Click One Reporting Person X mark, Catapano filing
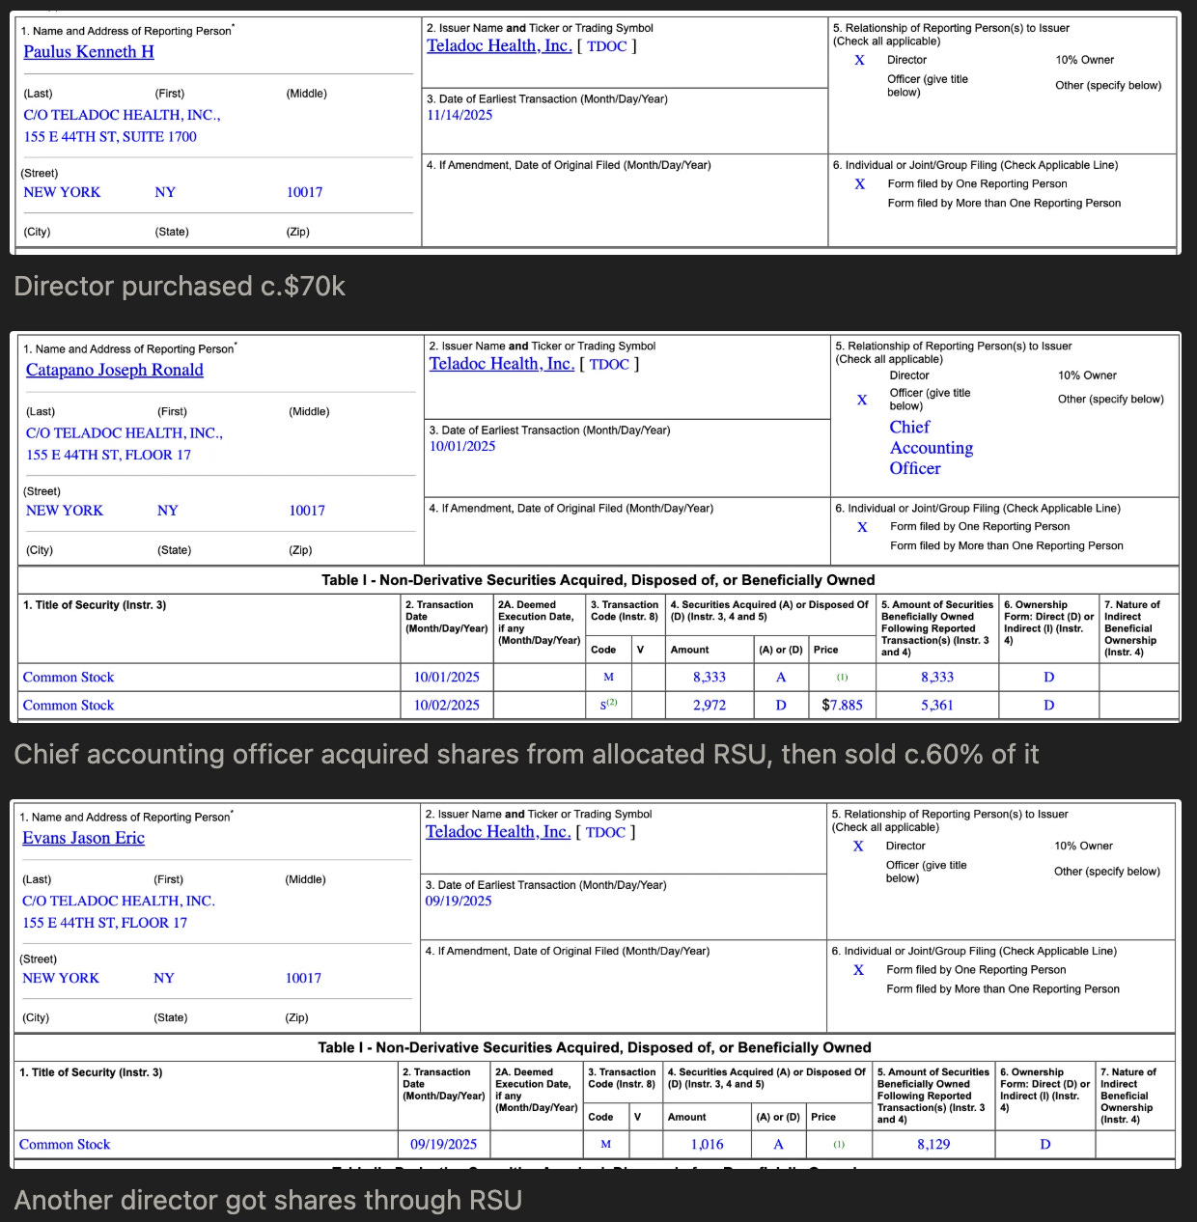The width and height of the screenshot is (1197, 1222). [x=862, y=527]
